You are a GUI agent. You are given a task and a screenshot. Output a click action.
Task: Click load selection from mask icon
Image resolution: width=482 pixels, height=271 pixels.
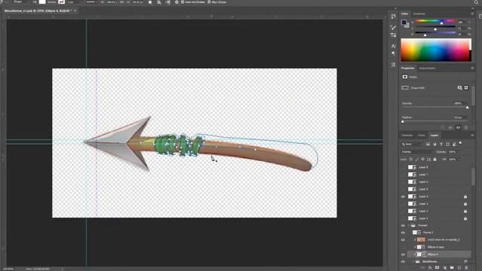pyautogui.click(x=443, y=127)
